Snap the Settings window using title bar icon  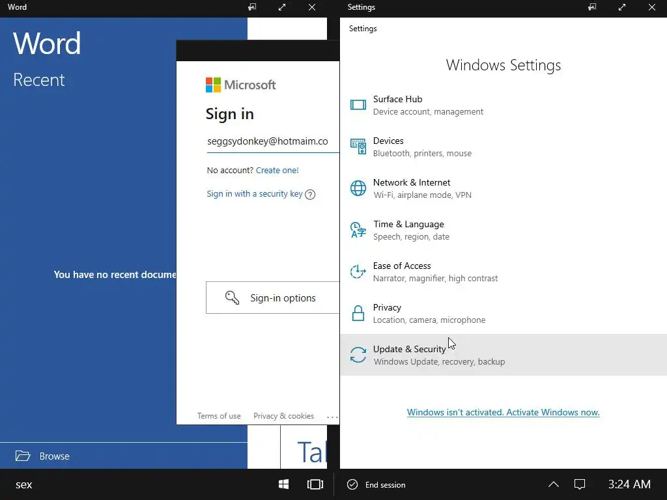[x=592, y=7]
